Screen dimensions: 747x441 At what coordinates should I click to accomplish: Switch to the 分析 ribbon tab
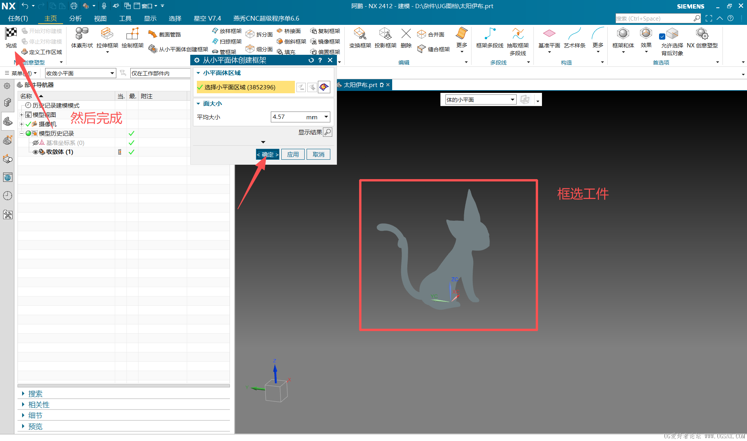point(75,18)
